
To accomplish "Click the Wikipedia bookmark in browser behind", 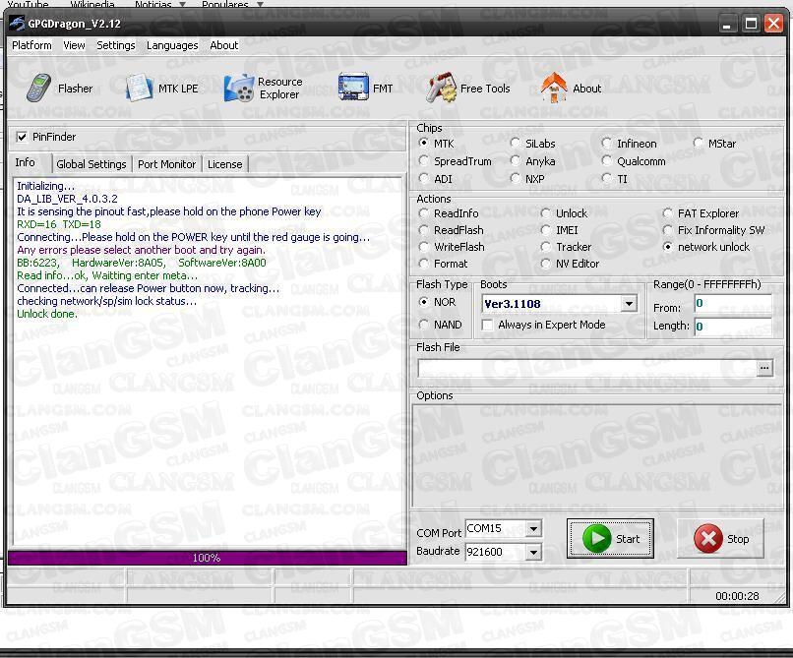I will (x=92, y=4).
